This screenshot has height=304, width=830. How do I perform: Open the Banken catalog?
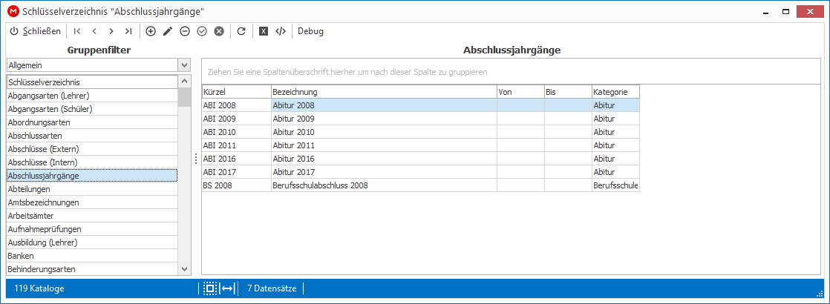tap(91, 256)
